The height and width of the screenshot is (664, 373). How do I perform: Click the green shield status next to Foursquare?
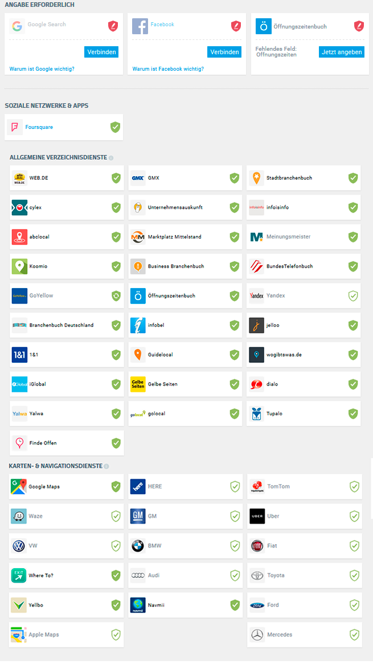click(115, 127)
